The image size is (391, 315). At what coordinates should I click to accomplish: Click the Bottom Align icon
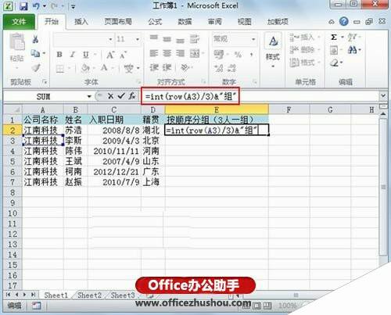click(180, 40)
